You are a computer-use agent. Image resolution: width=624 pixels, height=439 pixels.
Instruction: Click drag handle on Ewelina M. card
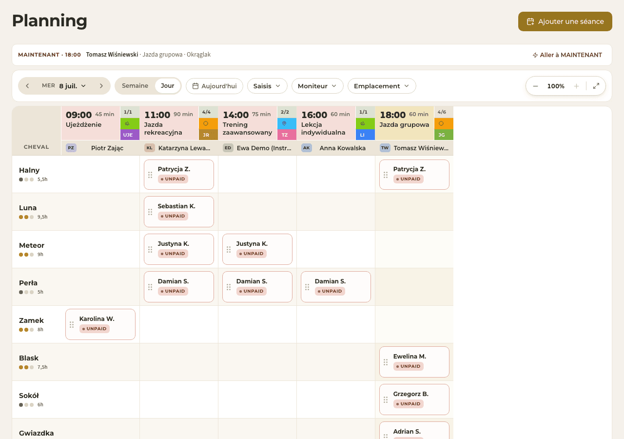click(x=386, y=362)
